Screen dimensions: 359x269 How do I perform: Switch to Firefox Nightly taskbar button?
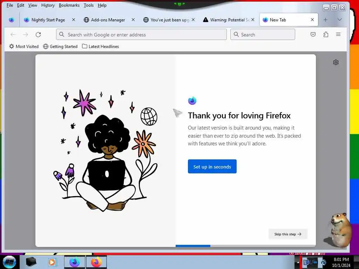point(75,262)
